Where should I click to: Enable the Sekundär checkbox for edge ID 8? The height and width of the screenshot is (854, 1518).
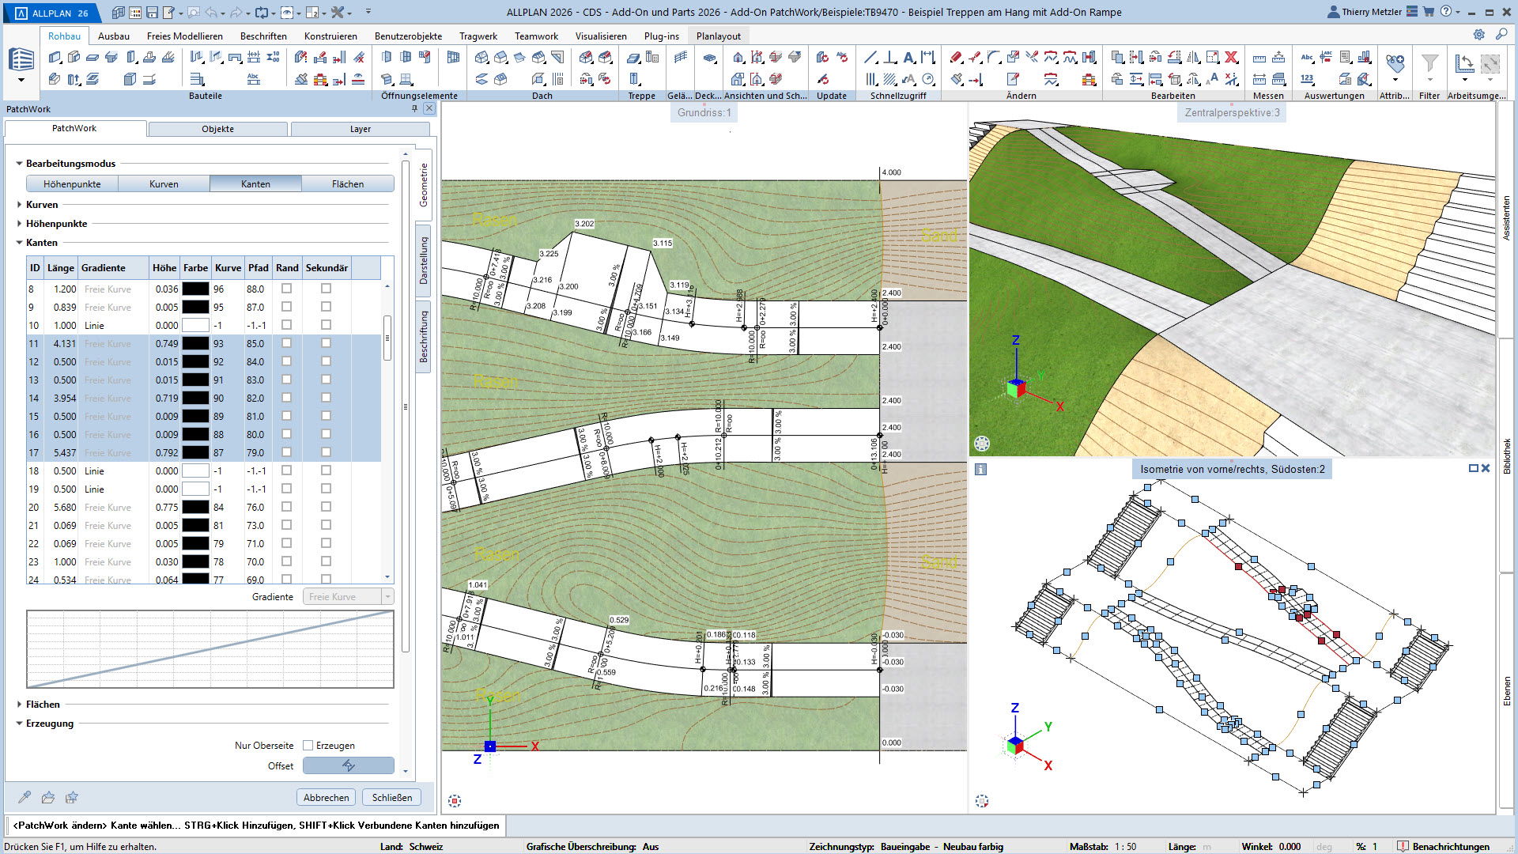(326, 289)
